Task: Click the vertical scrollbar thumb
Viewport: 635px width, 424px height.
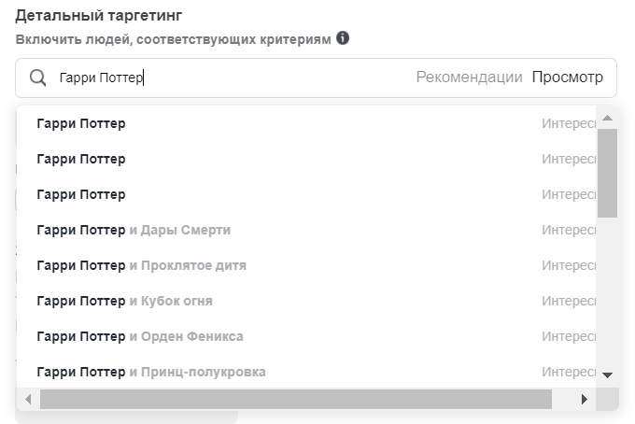Action: [x=607, y=174]
